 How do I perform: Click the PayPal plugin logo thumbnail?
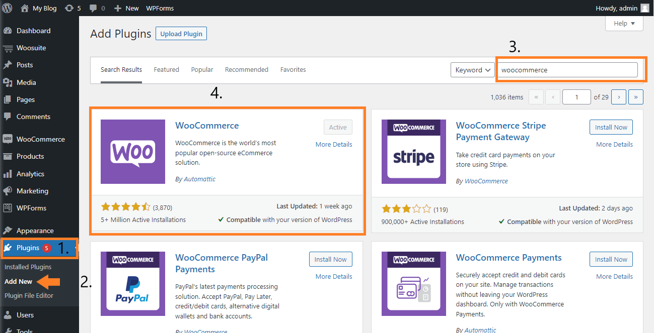pos(133,284)
